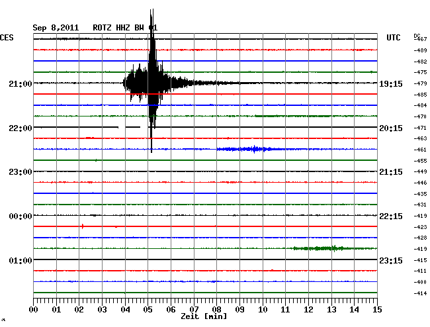Click the DC offset value "-484"
The image size is (430, 327).
(420, 105)
